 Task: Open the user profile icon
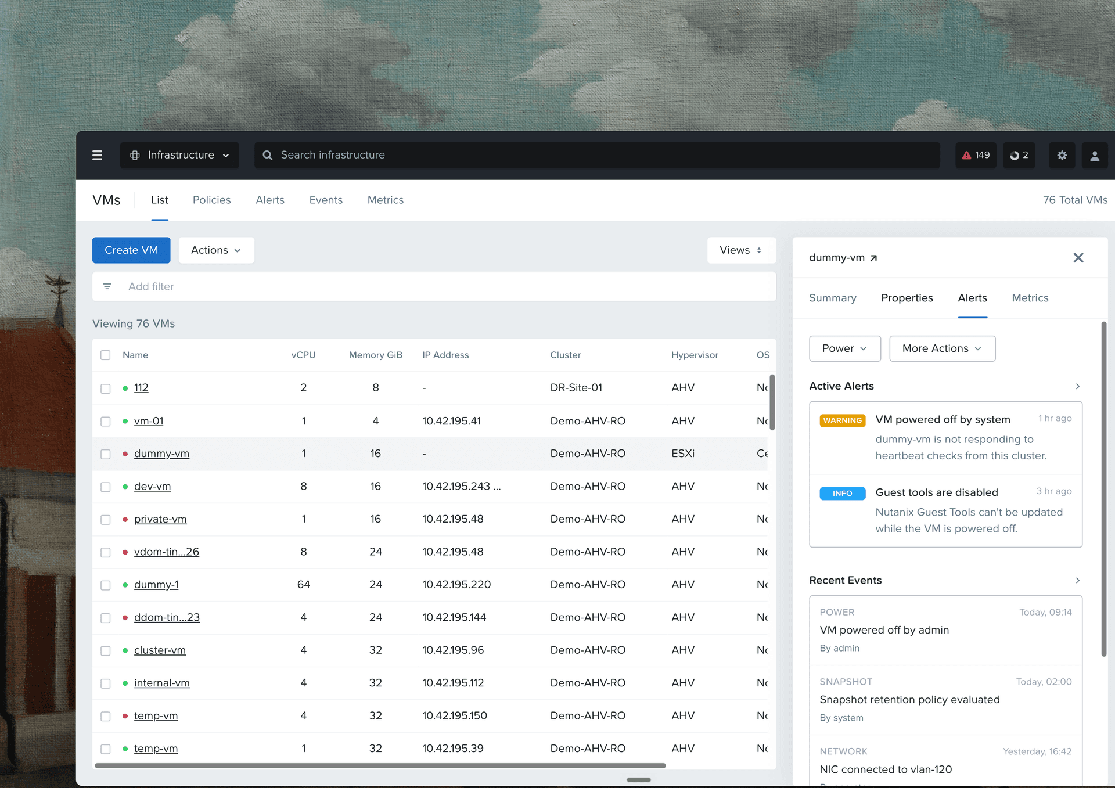coord(1095,155)
